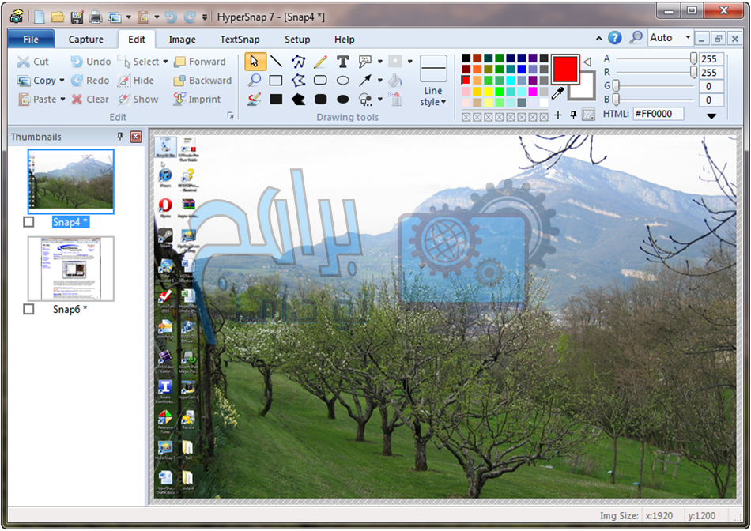
Task: Toggle the pin on Thumbnails panel
Action: [120, 137]
